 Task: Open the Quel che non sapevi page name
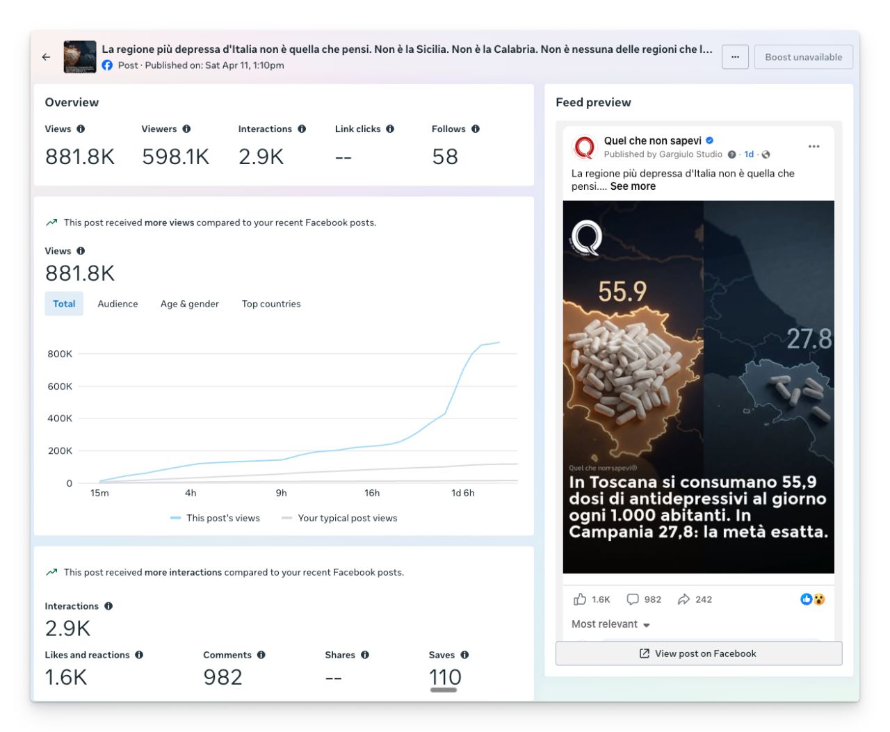coord(653,140)
